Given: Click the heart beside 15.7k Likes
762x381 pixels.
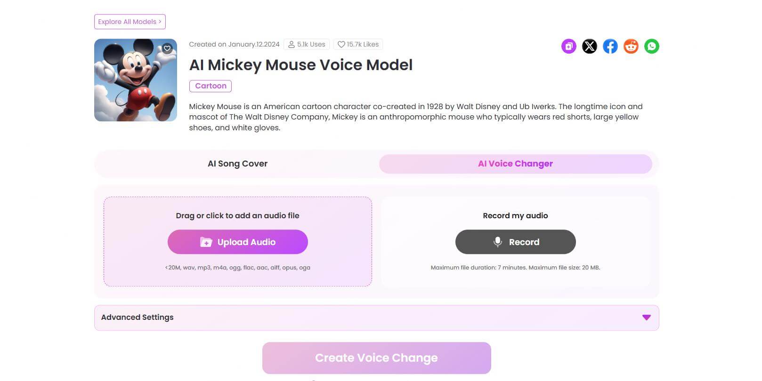Looking at the screenshot, I should pyautogui.click(x=341, y=44).
